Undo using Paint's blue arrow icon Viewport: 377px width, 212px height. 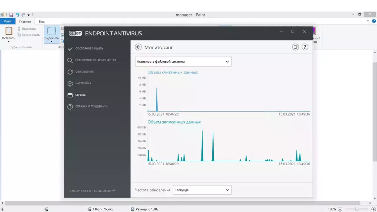[x=17, y=15]
